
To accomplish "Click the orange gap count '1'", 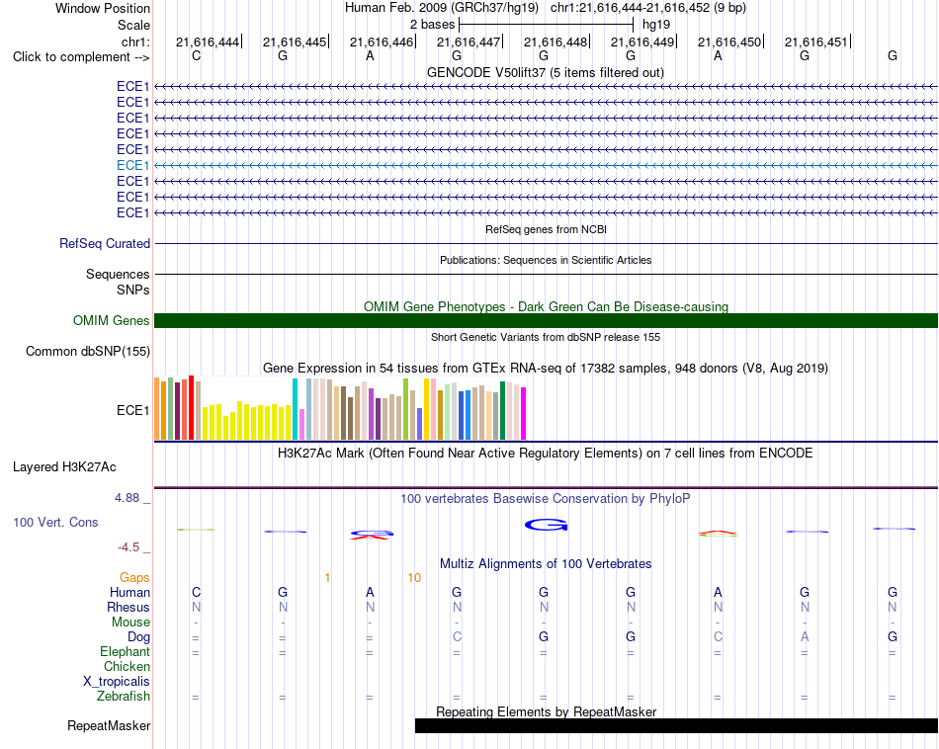I will point(327,578).
